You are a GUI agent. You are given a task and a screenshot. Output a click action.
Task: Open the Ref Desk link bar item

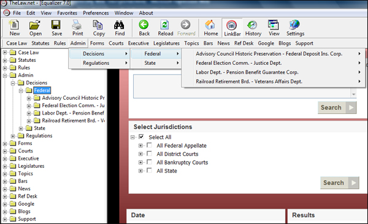(x=243, y=43)
